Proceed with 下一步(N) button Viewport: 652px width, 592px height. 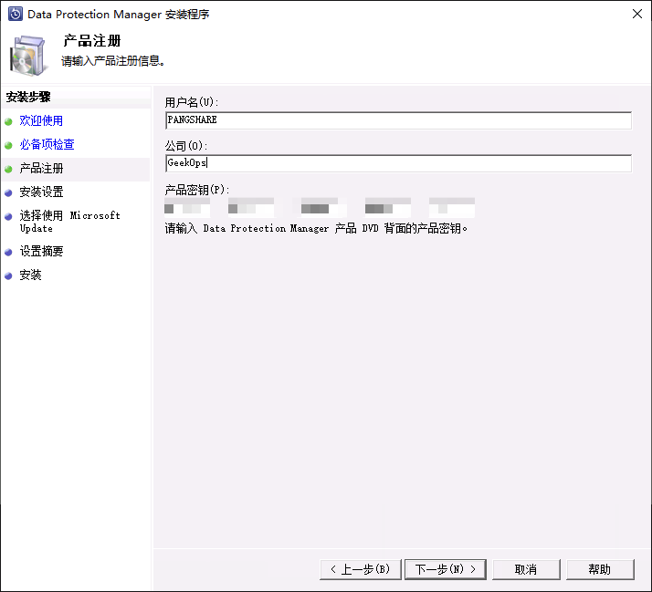(446, 569)
